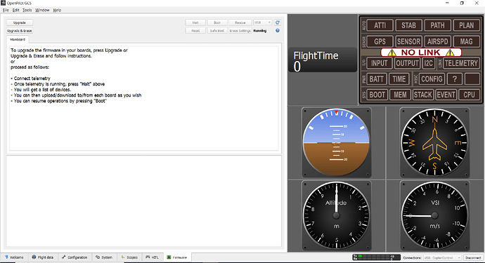The height and width of the screenshot is (263, 485).
Task: Click the STAB status indicator
Action: tap(408, 25)
